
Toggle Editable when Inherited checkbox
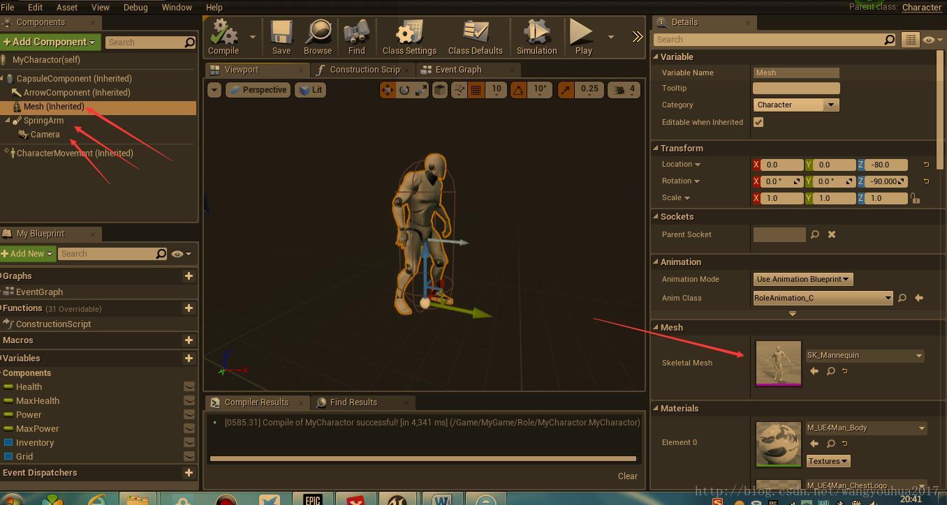coord(758,122)
